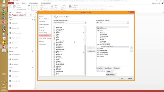Open Chrome from the taskbar
This screenshot has width=164, height=92.
[x=4, y=10]
